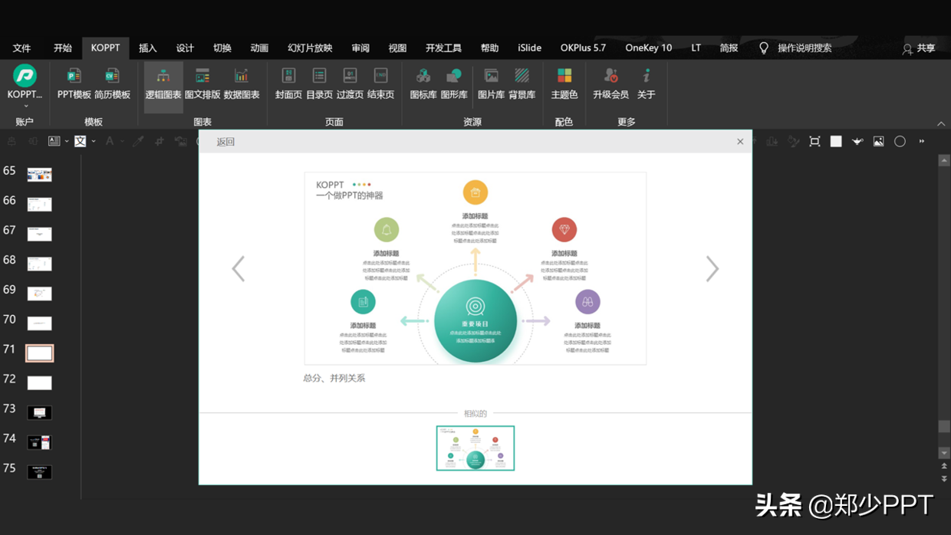Click the 返回 back button
This screenshot has height=535, width=951.
(224, 142)
